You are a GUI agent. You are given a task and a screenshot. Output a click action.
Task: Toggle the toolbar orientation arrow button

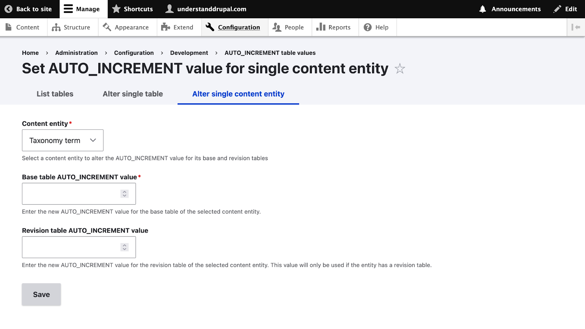point(576,27)
